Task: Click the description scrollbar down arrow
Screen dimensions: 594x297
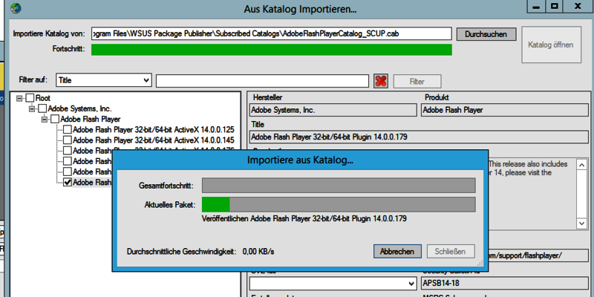Action: click(x=582, y=223)
